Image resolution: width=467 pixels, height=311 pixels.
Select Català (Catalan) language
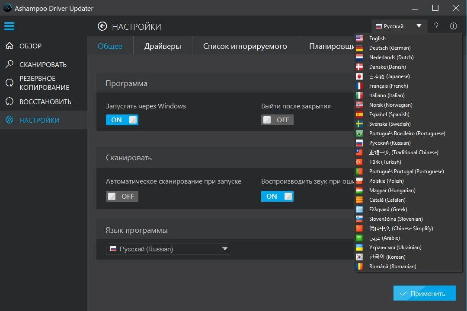(x=408, y=200)
